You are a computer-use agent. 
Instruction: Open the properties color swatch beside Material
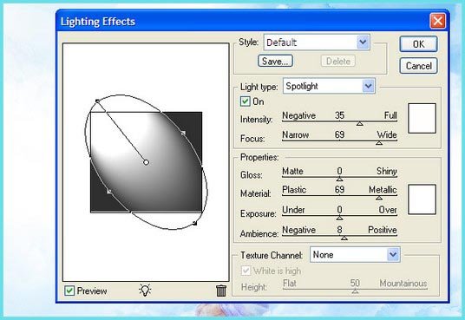point(422,199)
